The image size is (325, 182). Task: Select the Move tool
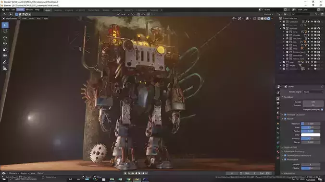5,38
